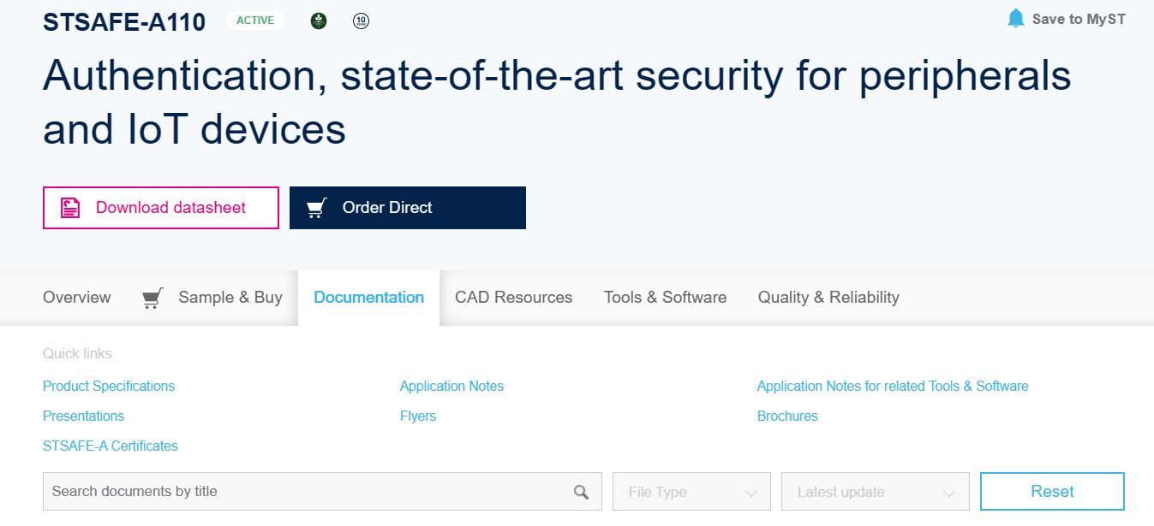The width and height of the screenshot is (1154, 526).
Task: Click the 10 Years longevity badge
Action: point(361,21)
